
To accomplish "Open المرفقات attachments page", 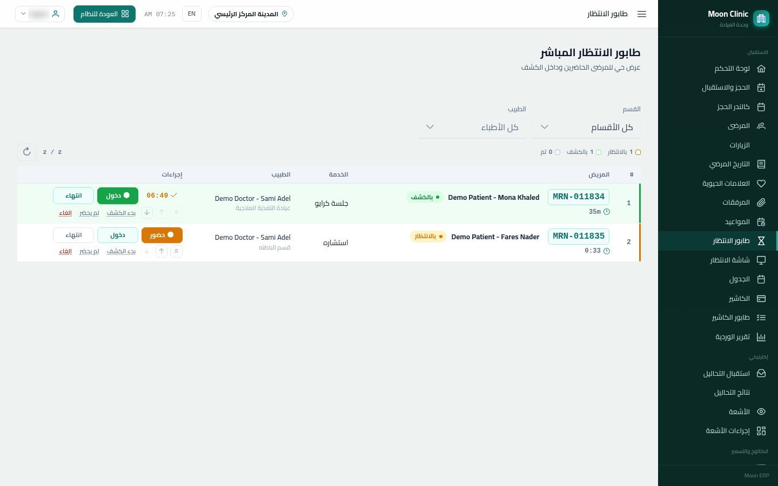I will 717,202.
